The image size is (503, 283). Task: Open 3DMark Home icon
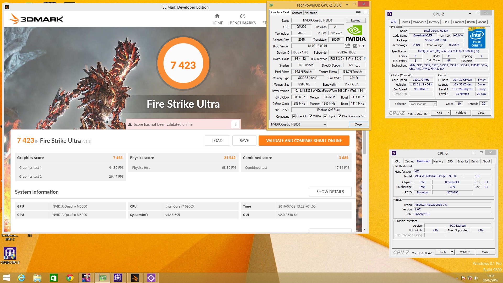217,16
